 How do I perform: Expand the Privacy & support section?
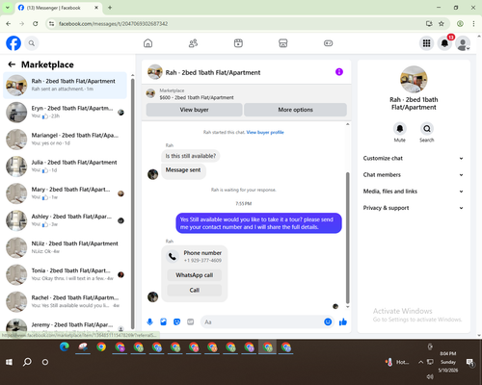[414, 208]
